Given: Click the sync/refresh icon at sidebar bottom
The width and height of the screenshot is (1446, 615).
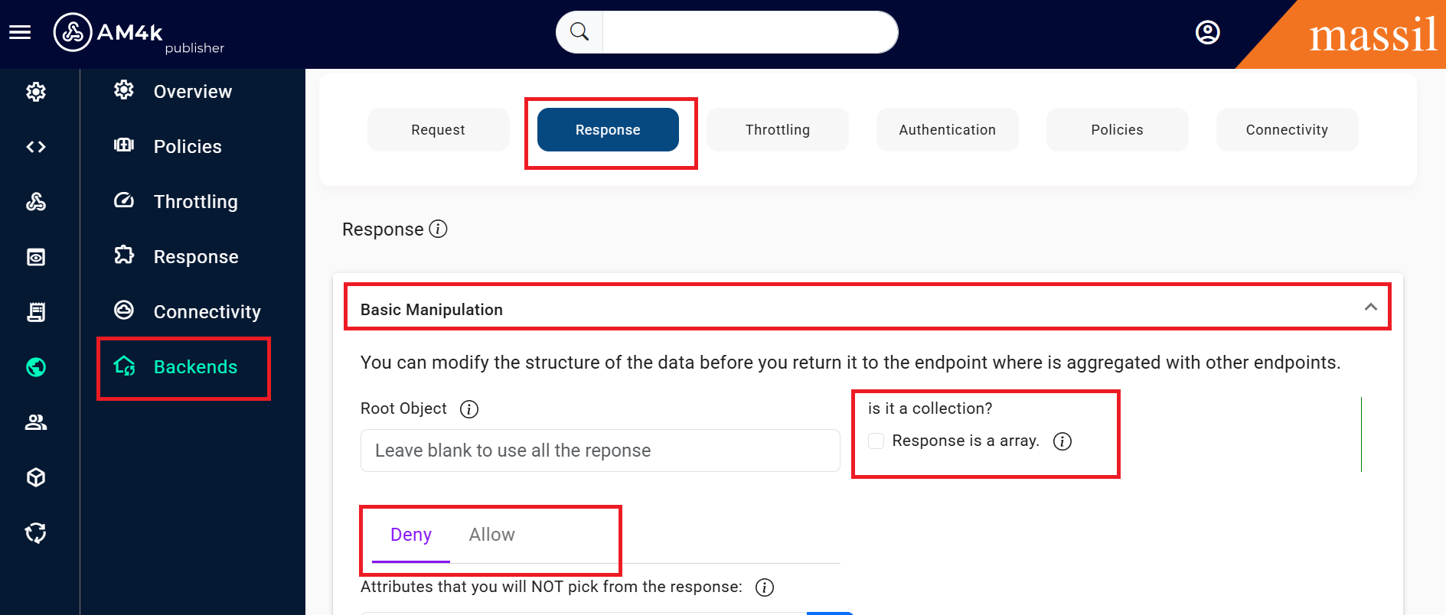Looking at the screenshot, I should 35,532.
